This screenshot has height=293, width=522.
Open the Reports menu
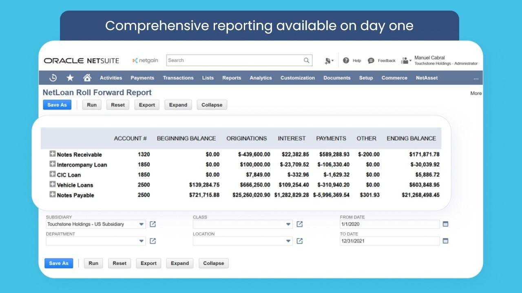point(232,78)
